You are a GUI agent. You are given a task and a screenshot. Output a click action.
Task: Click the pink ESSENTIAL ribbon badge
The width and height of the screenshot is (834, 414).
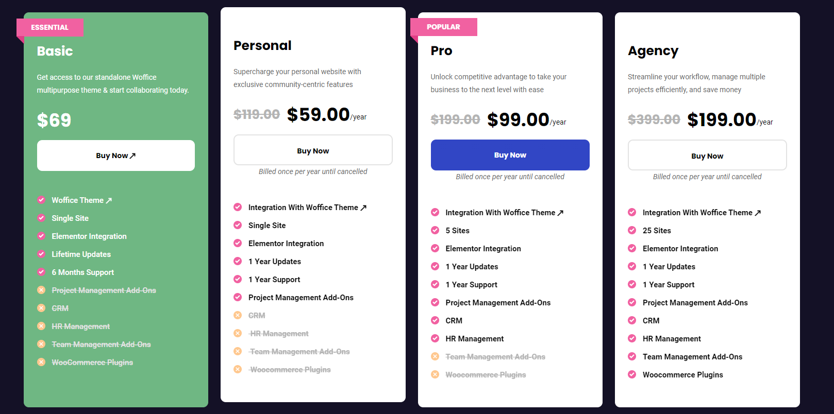click(x=50, y=27)
